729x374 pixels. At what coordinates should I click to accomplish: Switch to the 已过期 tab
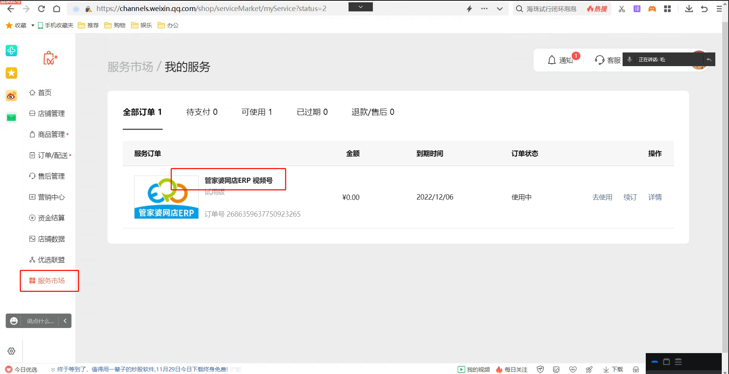tap(312, 112)
